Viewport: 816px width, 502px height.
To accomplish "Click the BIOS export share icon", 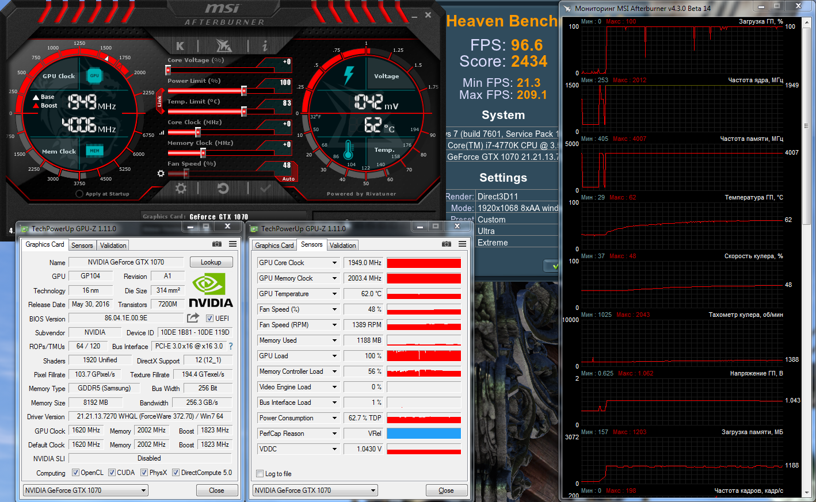I will (193, 318).
